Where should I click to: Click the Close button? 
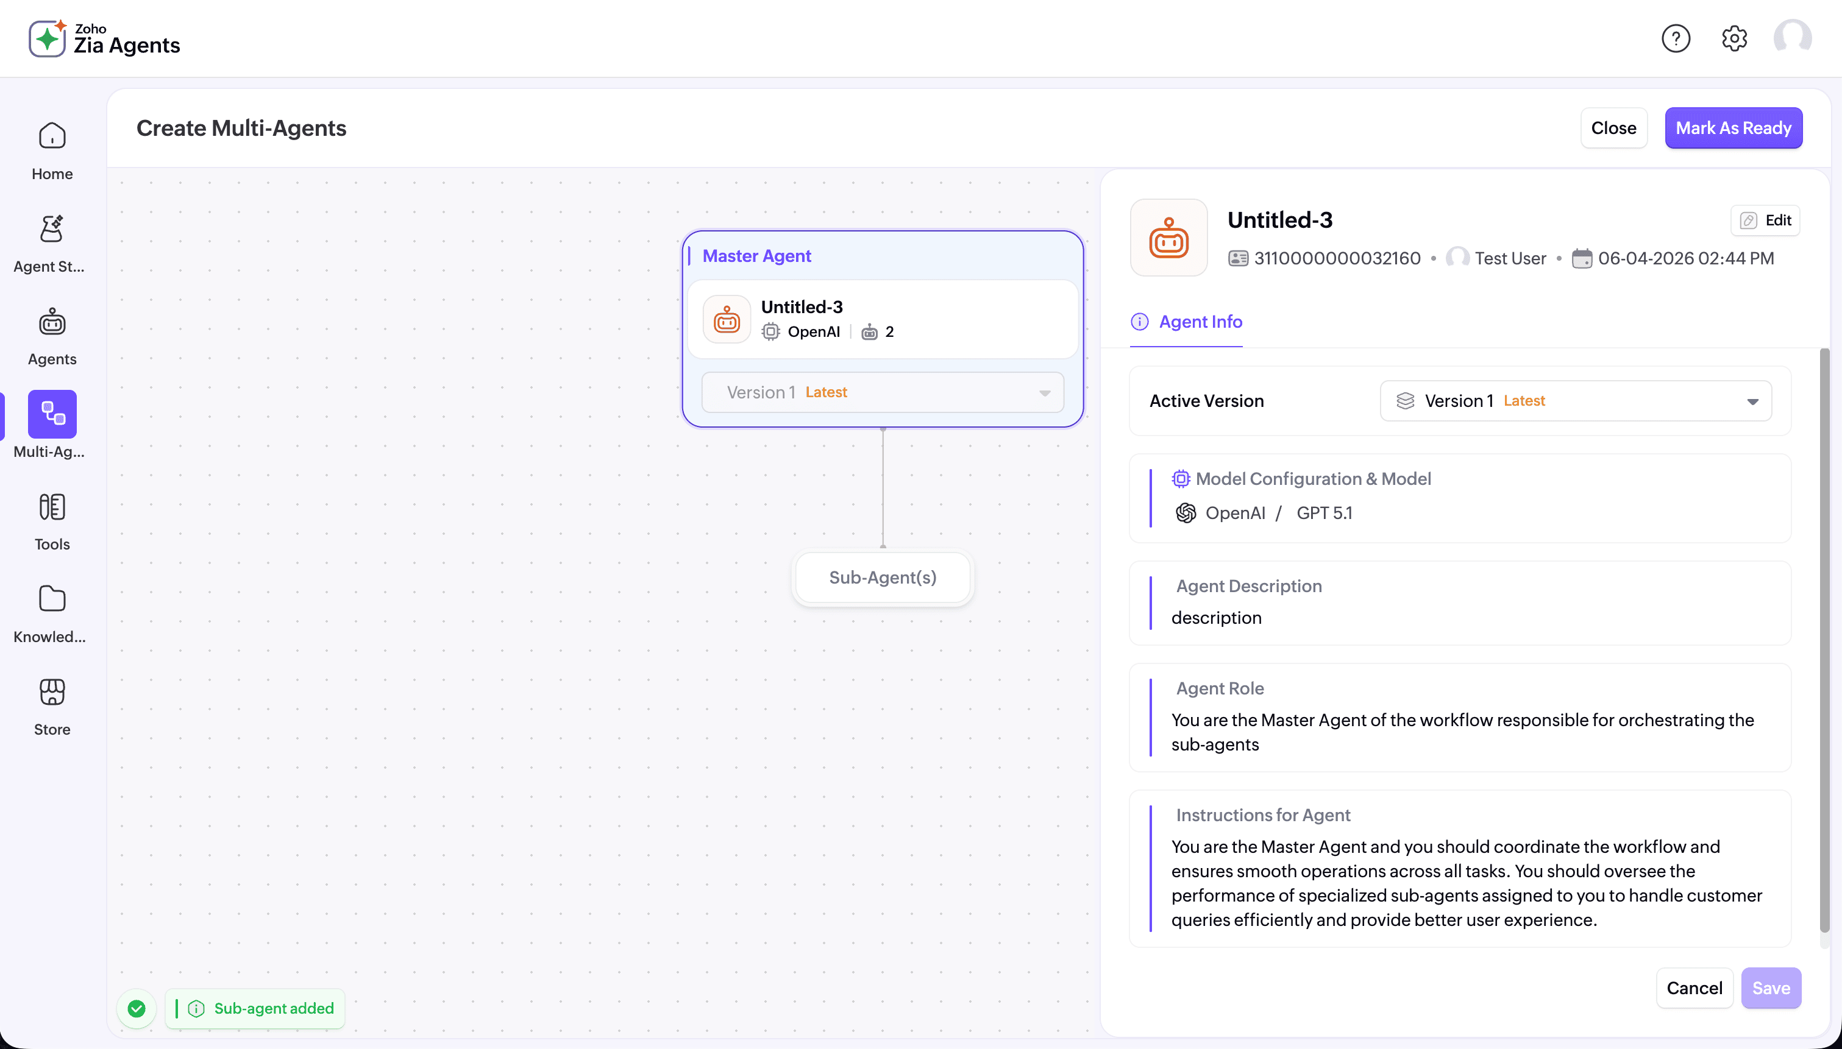(x=1613, y=129)
